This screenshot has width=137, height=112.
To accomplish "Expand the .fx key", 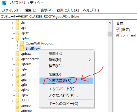I will tap(13, 23).
